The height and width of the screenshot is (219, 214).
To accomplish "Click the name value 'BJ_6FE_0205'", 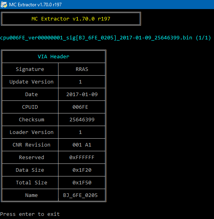I will [80, 195].
